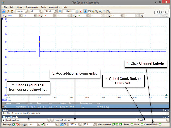Open the Measurements menu
This screenshot has height=128, width=171.
(x=31, y=7)
